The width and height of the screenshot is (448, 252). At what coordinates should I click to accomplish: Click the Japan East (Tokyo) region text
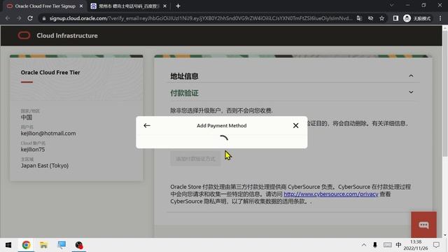point(45,165)
